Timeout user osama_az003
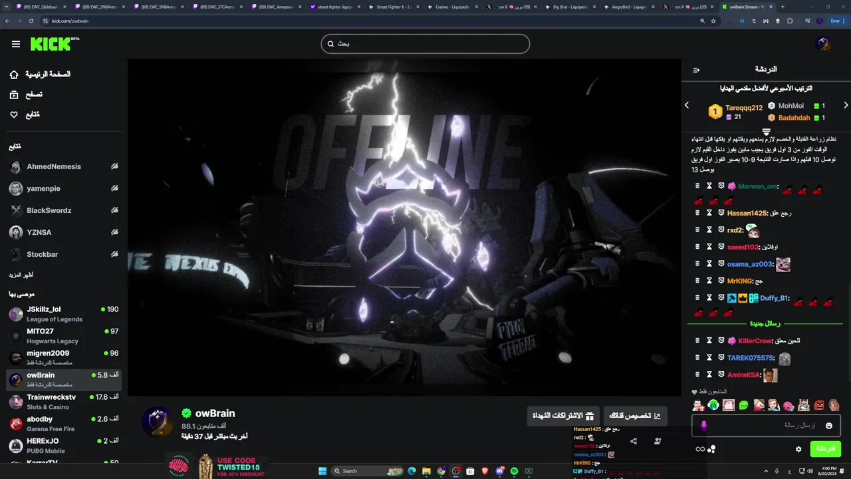 (709, 264)
